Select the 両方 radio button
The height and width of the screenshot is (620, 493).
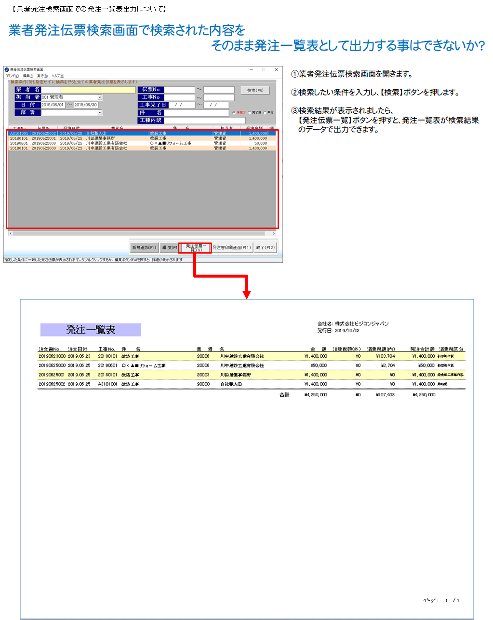pos(265,113)
